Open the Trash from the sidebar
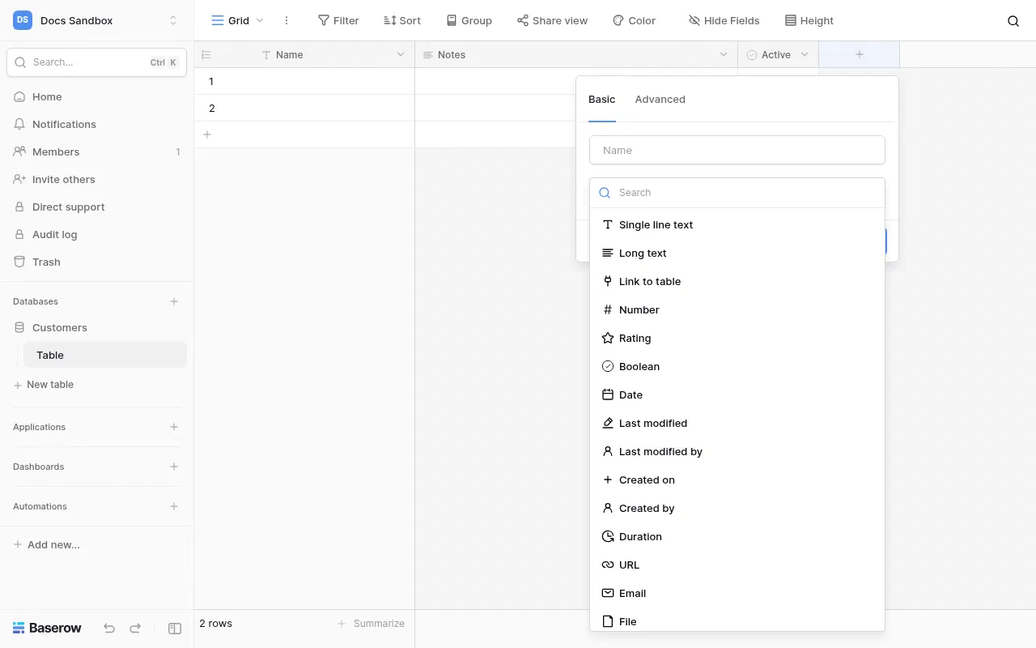 click(96, 262)
